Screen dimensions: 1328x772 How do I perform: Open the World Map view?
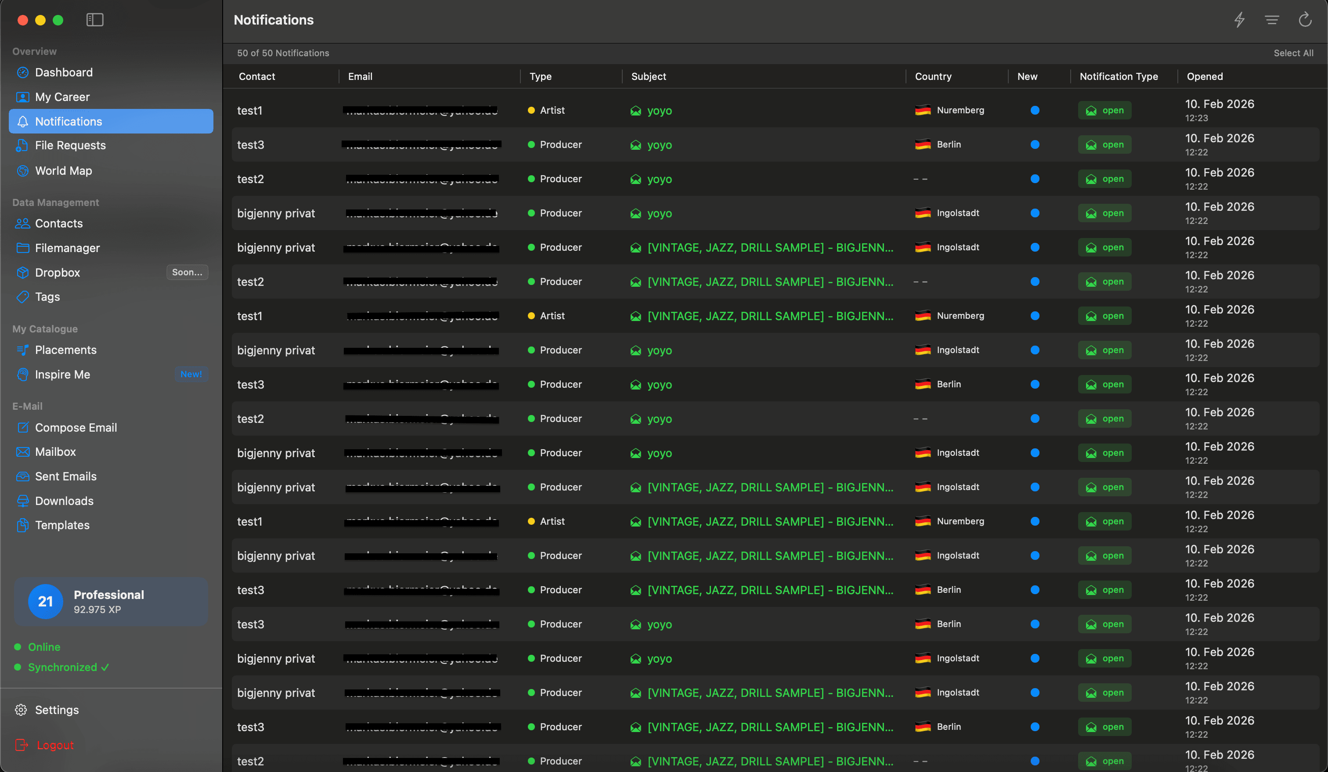click(63, 170)
